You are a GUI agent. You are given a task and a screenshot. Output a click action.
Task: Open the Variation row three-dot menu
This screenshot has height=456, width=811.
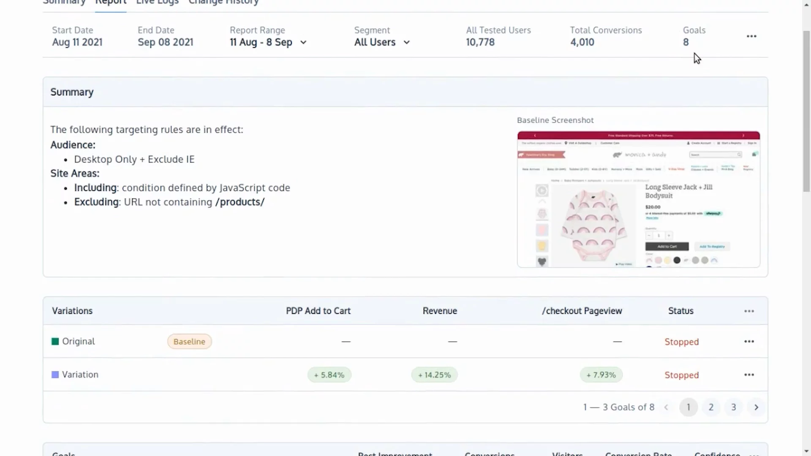(749, 375)
